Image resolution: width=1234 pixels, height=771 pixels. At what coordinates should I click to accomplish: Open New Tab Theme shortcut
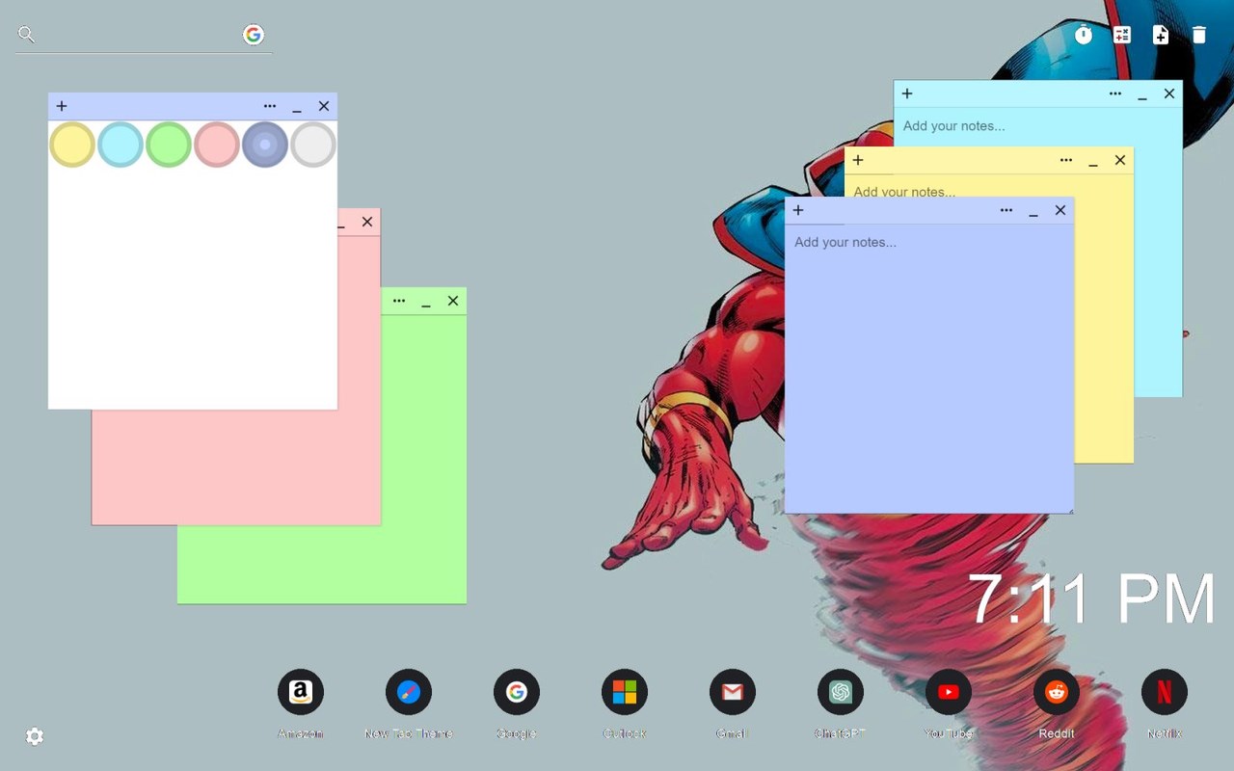point(409,692)
